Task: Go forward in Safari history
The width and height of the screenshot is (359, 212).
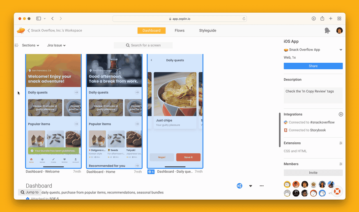Action: coord(61,18)
